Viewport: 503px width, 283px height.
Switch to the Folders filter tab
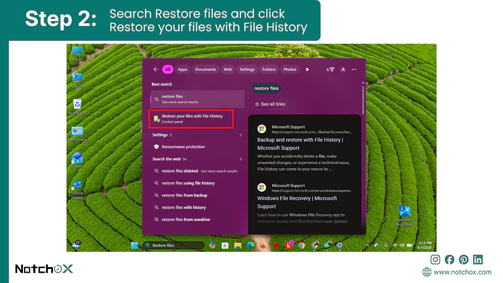pyautogui.click(x=269, y=69)
